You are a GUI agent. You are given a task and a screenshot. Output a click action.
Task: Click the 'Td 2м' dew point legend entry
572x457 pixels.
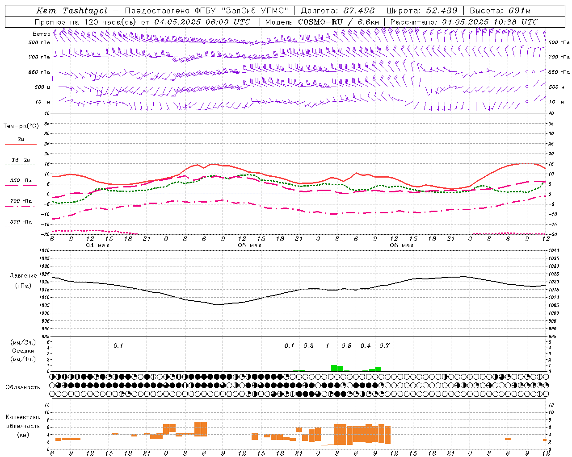pos(21,160)
